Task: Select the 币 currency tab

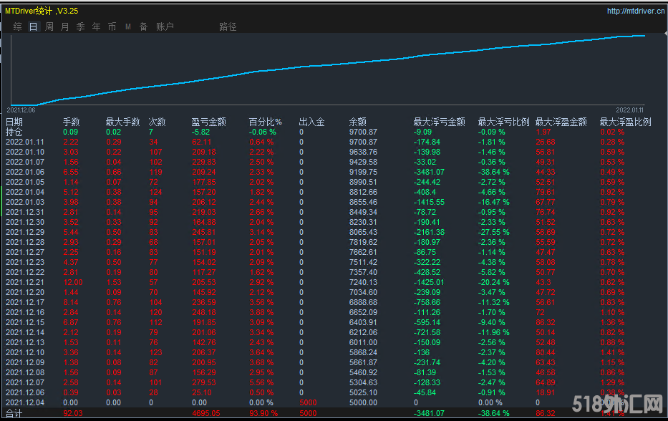Action: coord(112,26)
